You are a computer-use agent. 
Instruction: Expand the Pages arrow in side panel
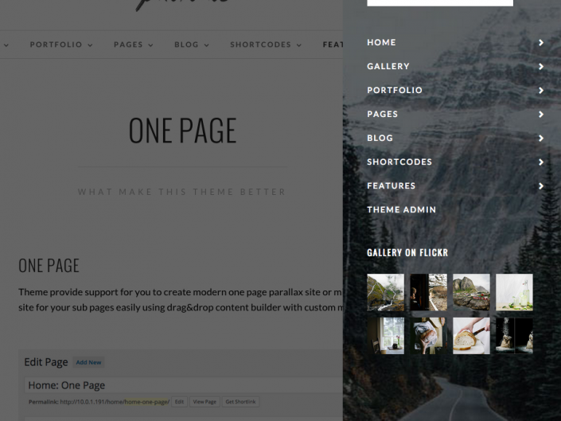click(x=541, y=114)
